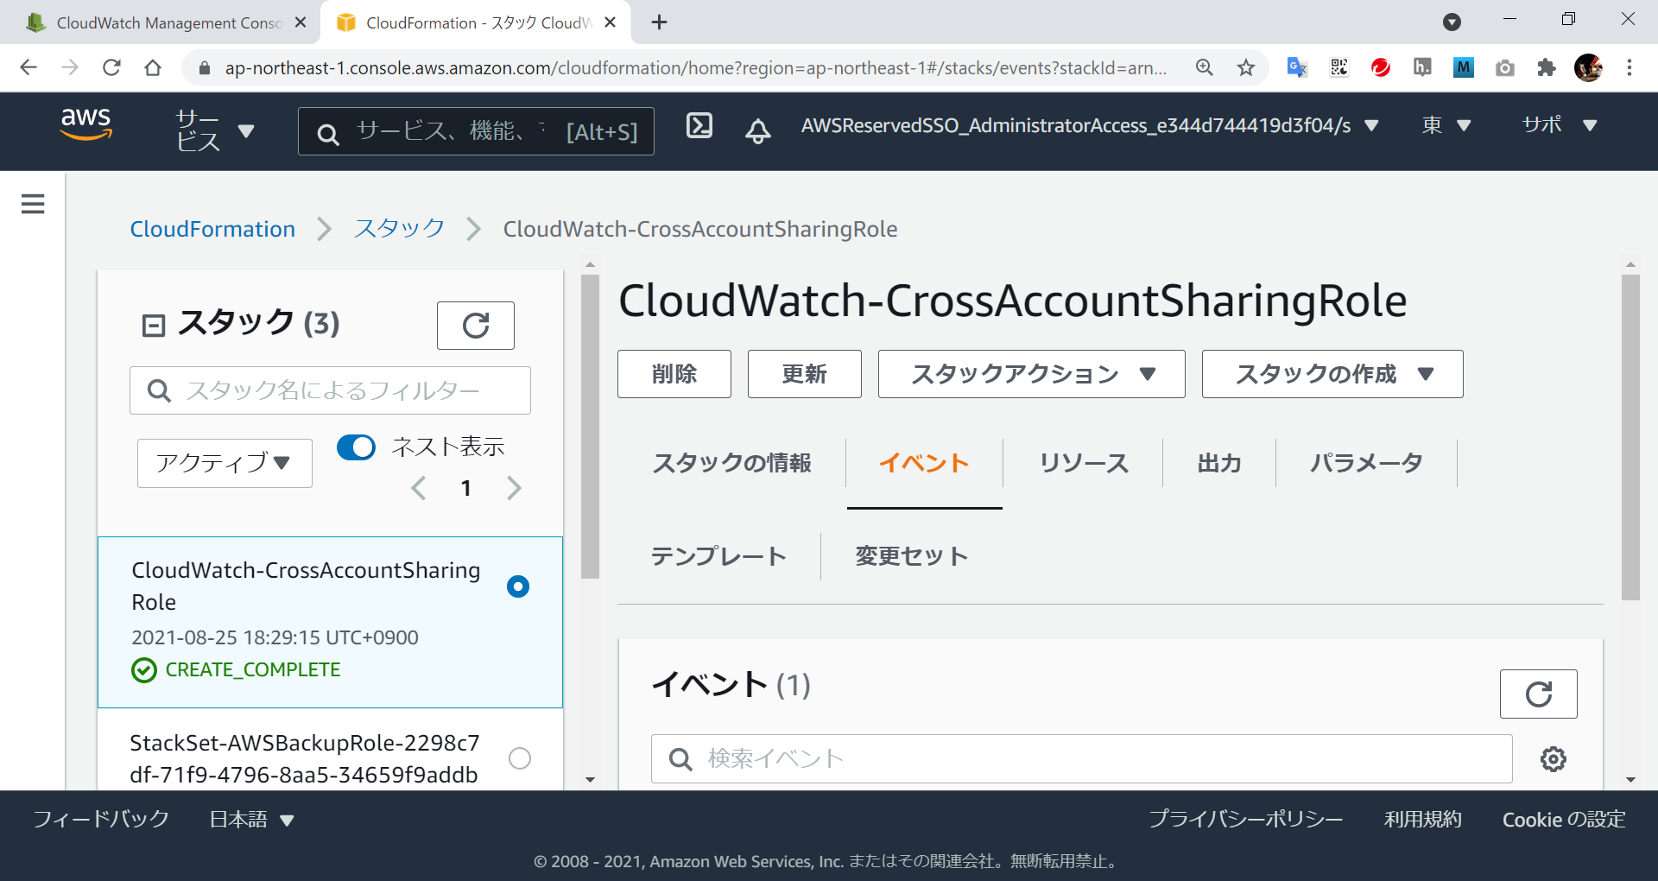Open event table settings gear
Image resolution: width=1658 pixels, height=881 pixels.
click(x=1553, y=759)
